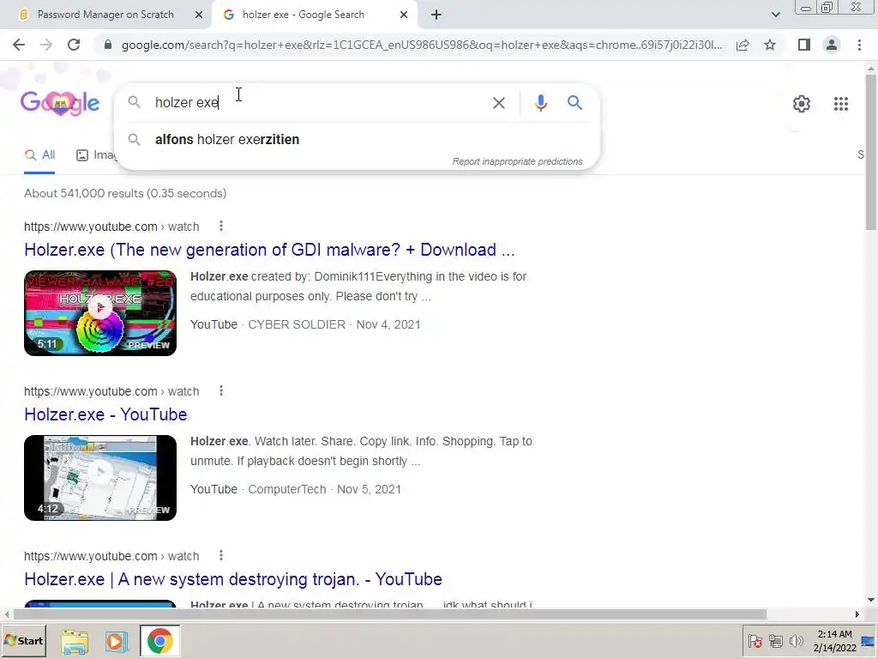Select the holzer exe - Google Search tab
This screenshot has width=878, height=659.
pos(303,15)
